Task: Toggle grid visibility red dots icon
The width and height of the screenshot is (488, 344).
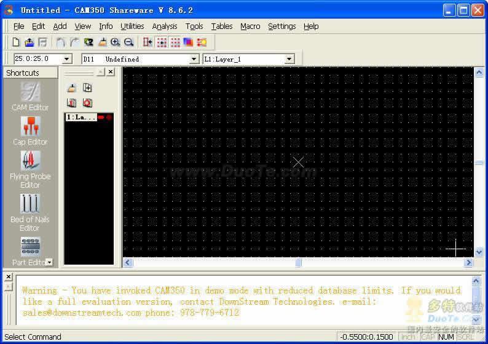Action: coord(175,42)
